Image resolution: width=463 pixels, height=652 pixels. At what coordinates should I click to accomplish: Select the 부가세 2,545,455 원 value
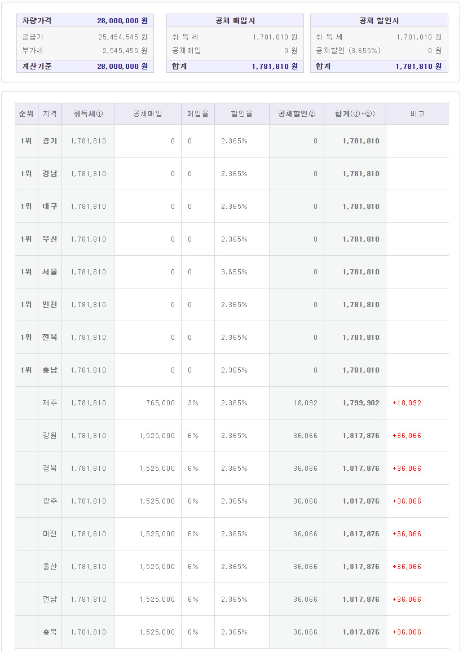(125, 50)
